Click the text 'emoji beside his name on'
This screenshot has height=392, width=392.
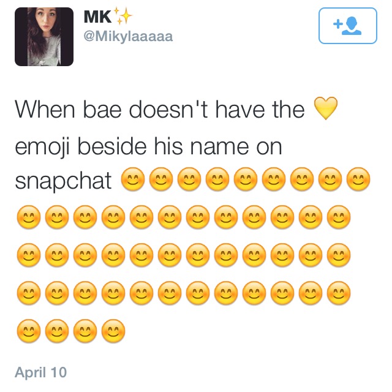[x=148, y=146]
